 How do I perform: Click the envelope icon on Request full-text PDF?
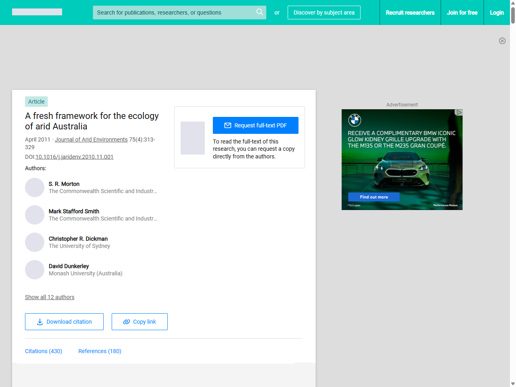pyautogui.click(x=227, y=125)
